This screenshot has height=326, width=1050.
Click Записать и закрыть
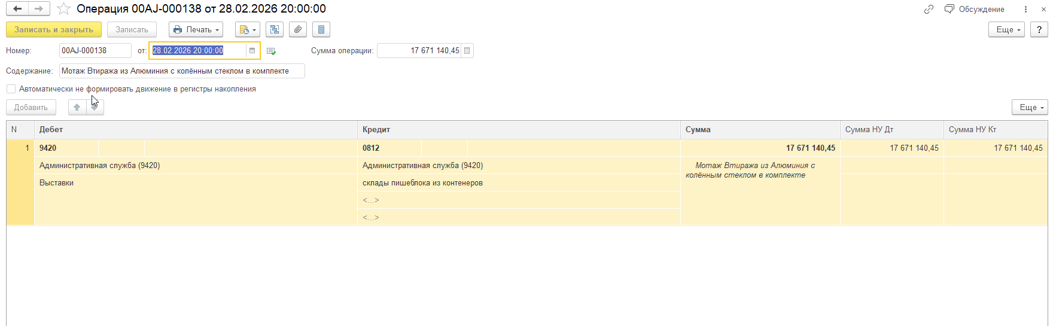[54, 29]
